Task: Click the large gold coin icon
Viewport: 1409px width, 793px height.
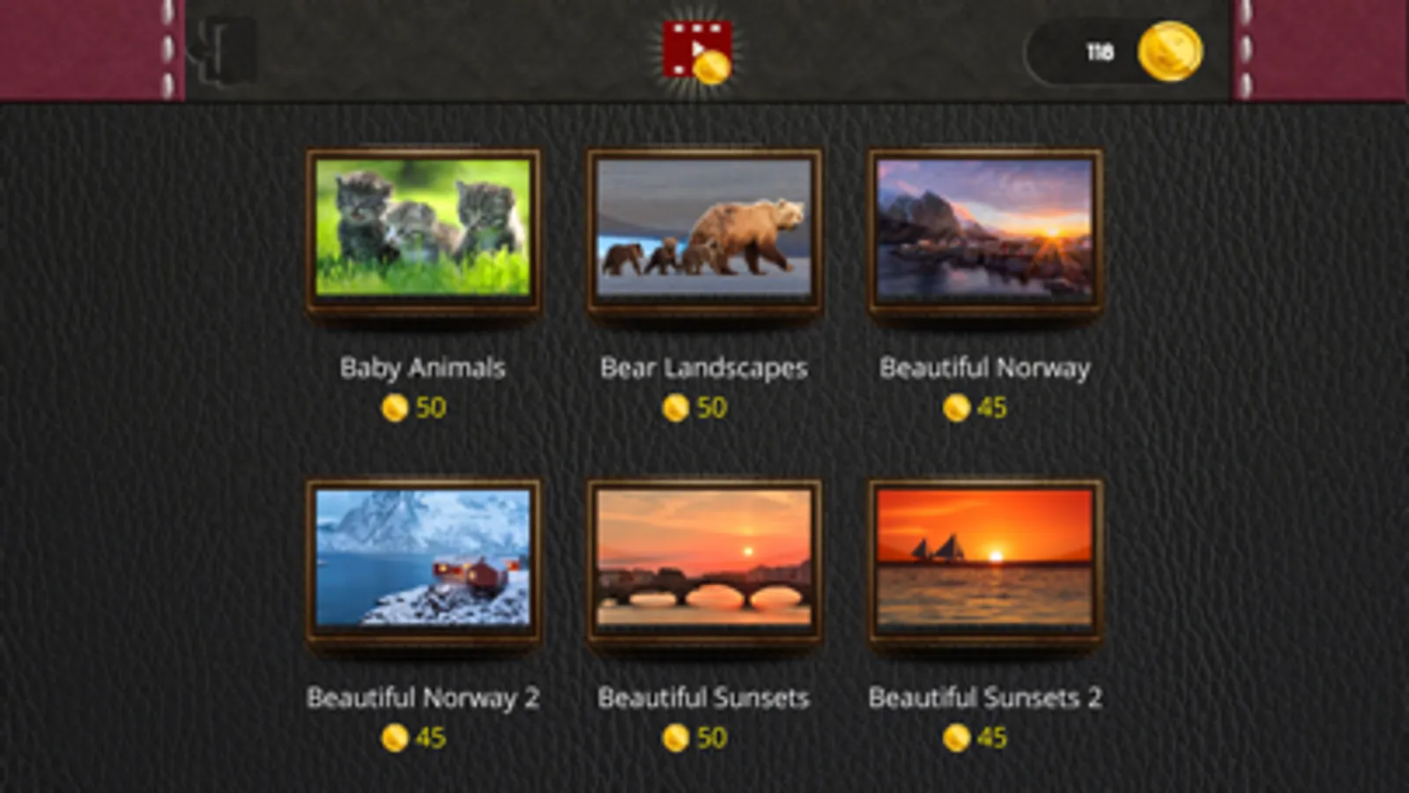Action: coord(1170,52)
